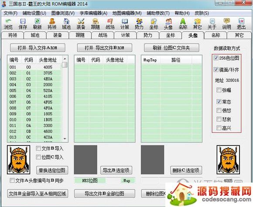Switch to the 城池 tab
Screen dimensions: 253x207
(x=35, y=35)
